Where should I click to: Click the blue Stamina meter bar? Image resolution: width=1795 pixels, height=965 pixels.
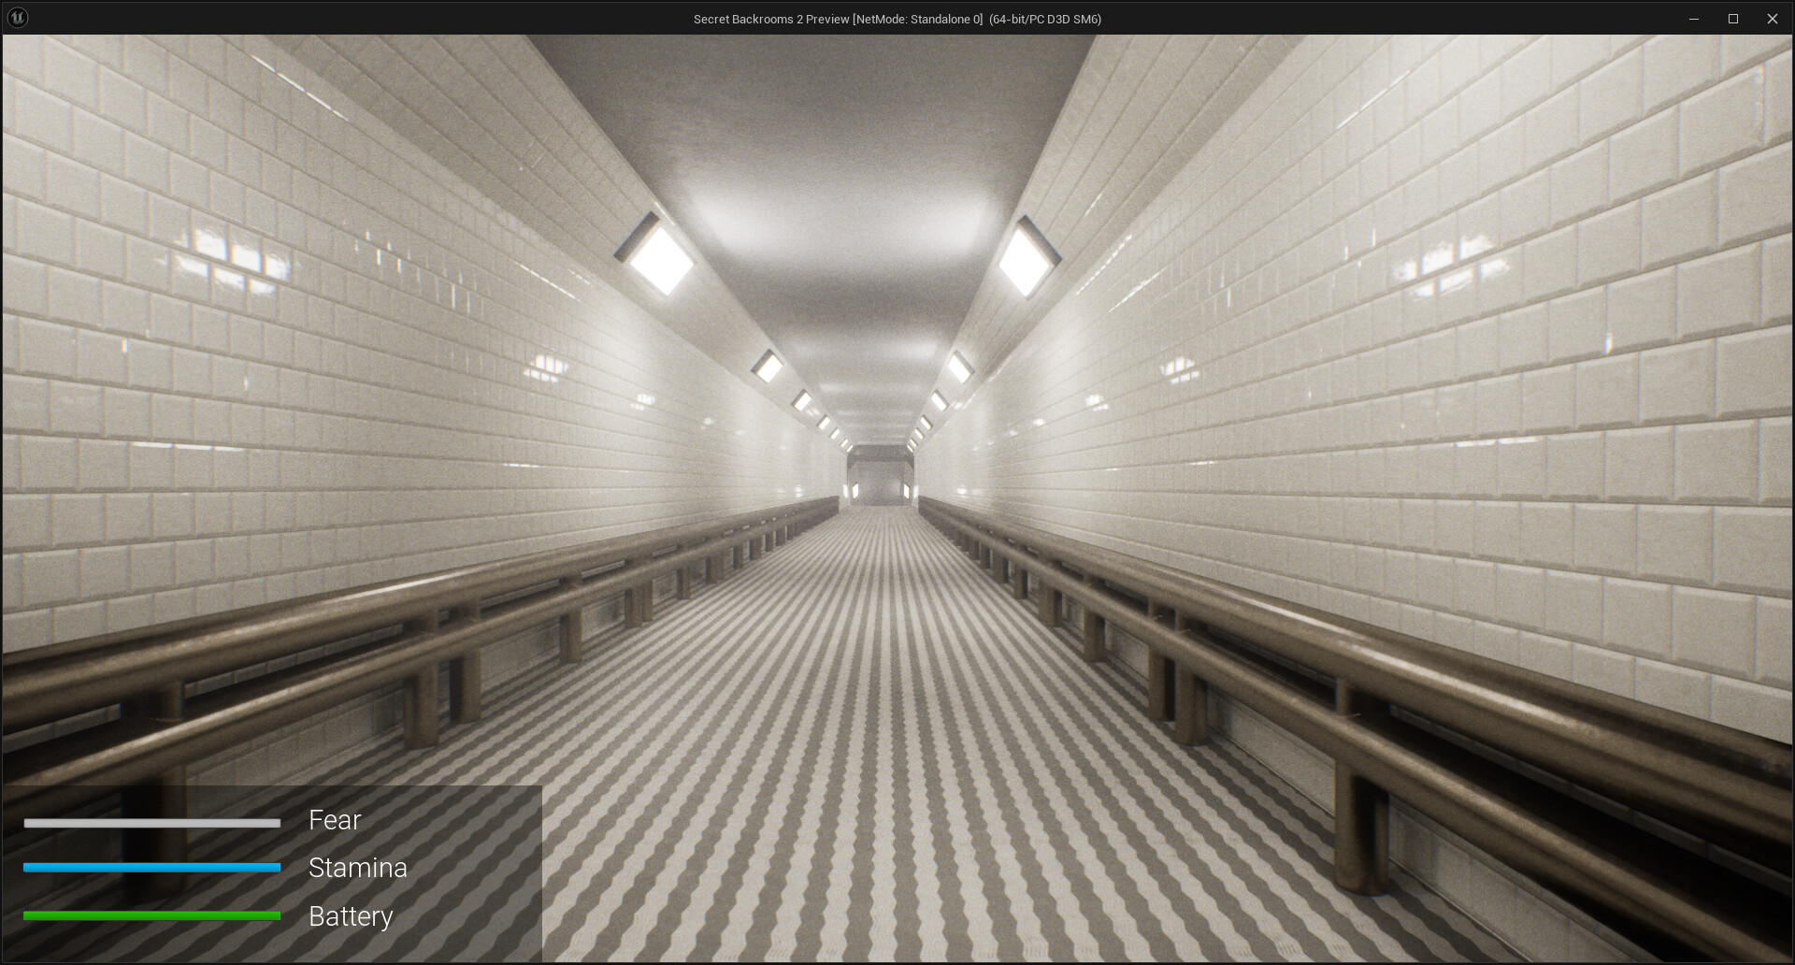(151, 868)
